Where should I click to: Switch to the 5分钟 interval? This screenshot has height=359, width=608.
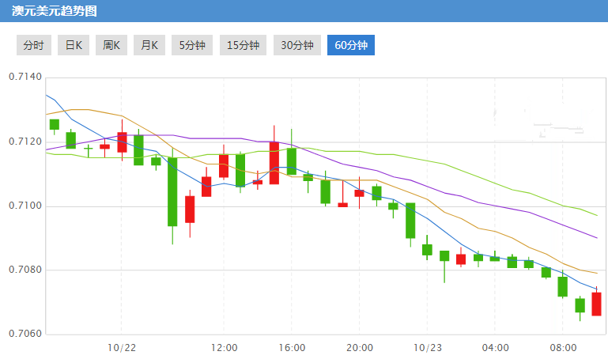click(191, 45)
